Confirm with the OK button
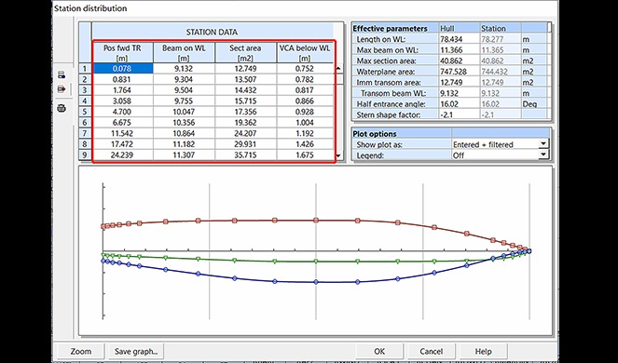Screen dimensions: 618x363 pyautogui.click(x=379, y=351)
